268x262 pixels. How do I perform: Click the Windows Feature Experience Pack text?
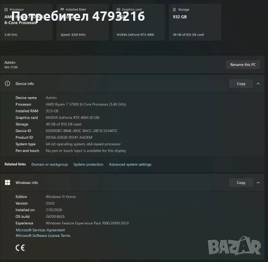coord(87,223)
